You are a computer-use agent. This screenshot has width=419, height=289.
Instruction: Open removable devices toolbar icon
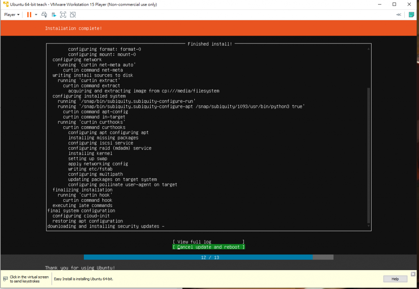coord(54,15)
